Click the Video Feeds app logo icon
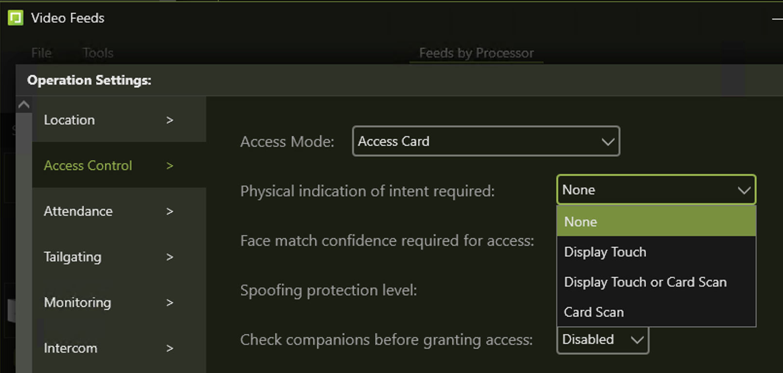The image size is (783, 373). (x=16, y=18)
